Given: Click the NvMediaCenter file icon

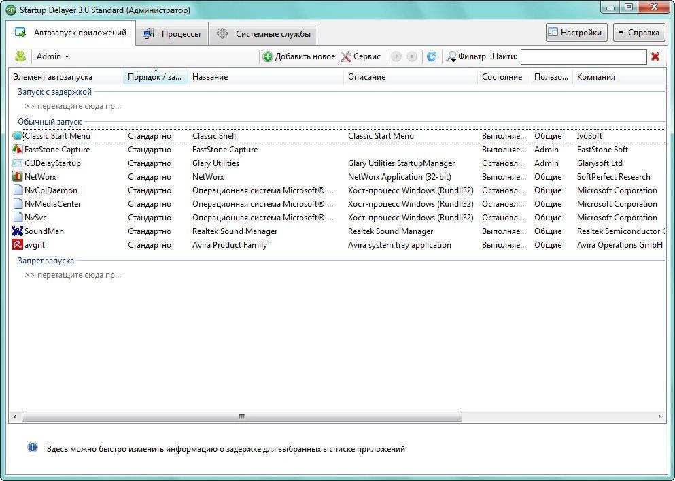Looking at the screenshot, I should pos(17,204).
